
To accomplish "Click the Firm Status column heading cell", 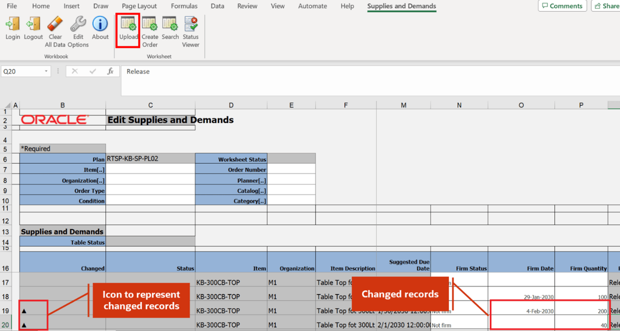I will pos(459,262).
